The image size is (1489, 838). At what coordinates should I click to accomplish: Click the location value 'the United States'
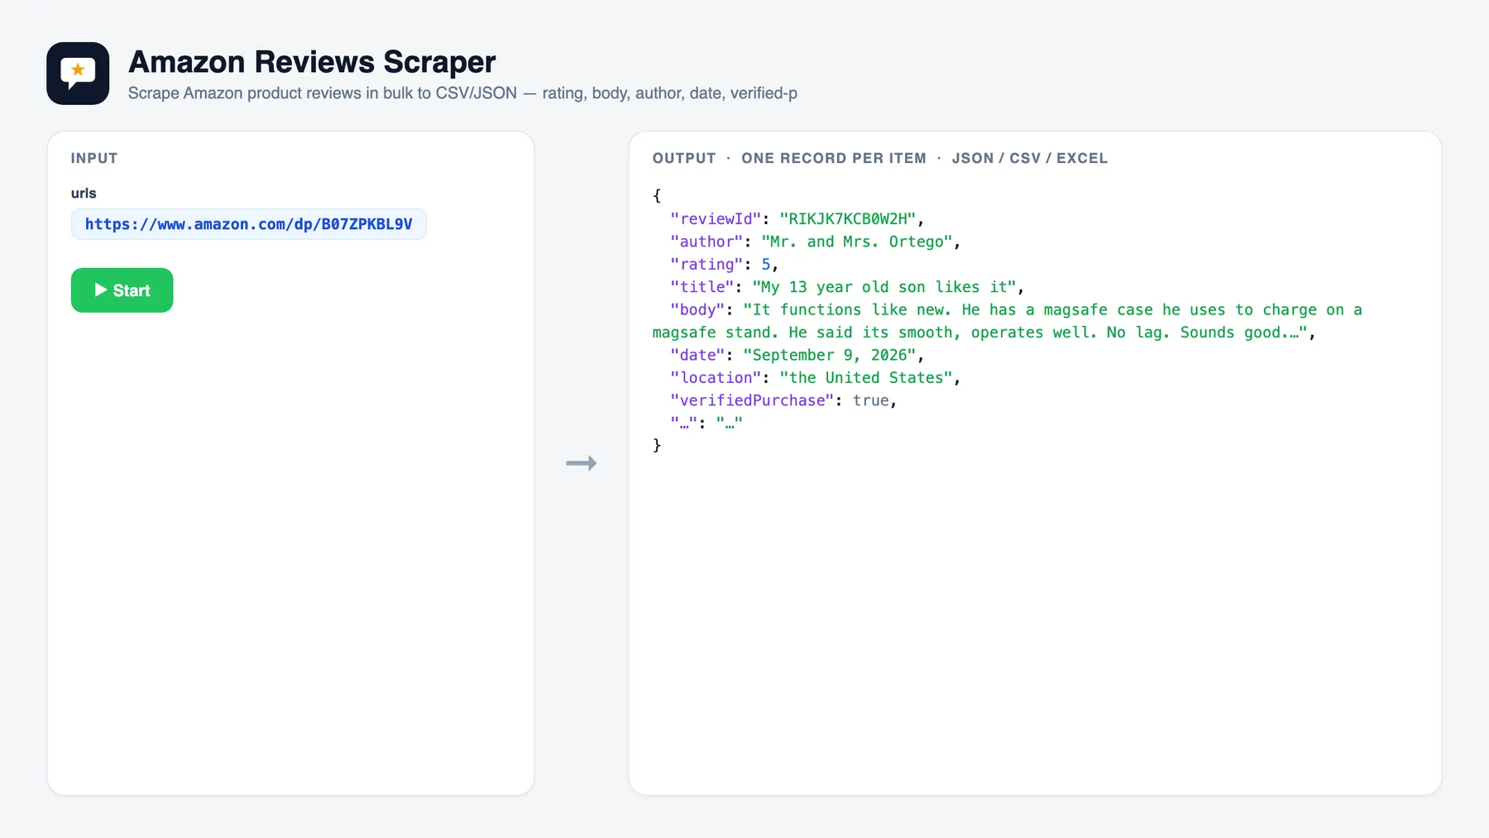(865, 378)
